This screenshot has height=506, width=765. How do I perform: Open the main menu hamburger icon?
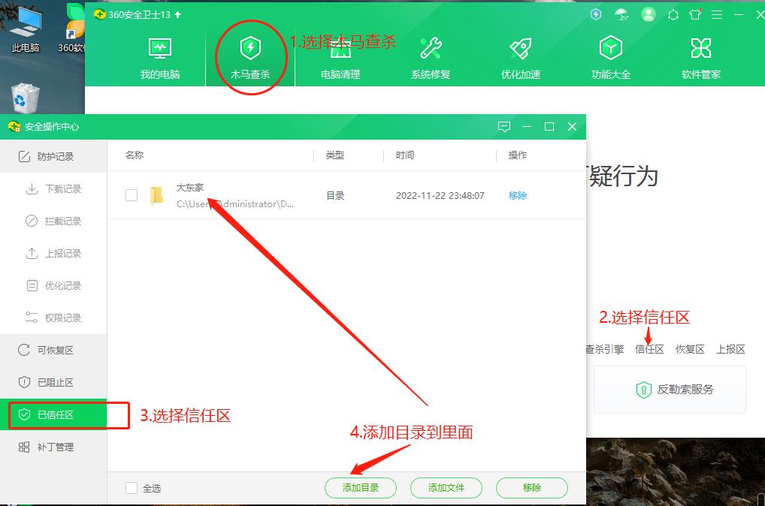pos(717,14)
